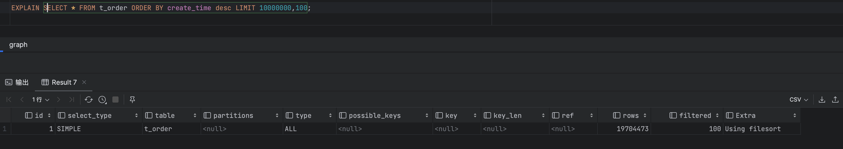This screenshot has height=149, width=843.
Task: Open the query history clock icon
Action: pos(102,100)
